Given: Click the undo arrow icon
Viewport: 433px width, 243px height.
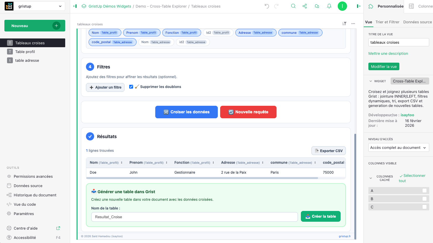Looking at the screenshot, I should pyautogui.click(x=267, y=6).
